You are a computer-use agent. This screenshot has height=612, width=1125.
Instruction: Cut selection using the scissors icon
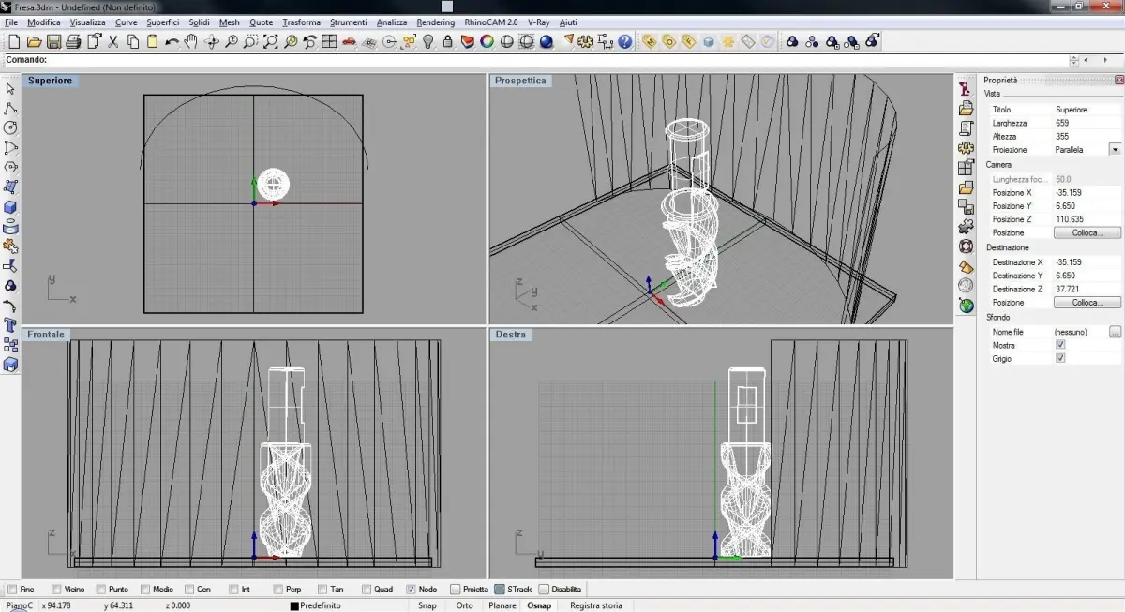click(113, 41)
